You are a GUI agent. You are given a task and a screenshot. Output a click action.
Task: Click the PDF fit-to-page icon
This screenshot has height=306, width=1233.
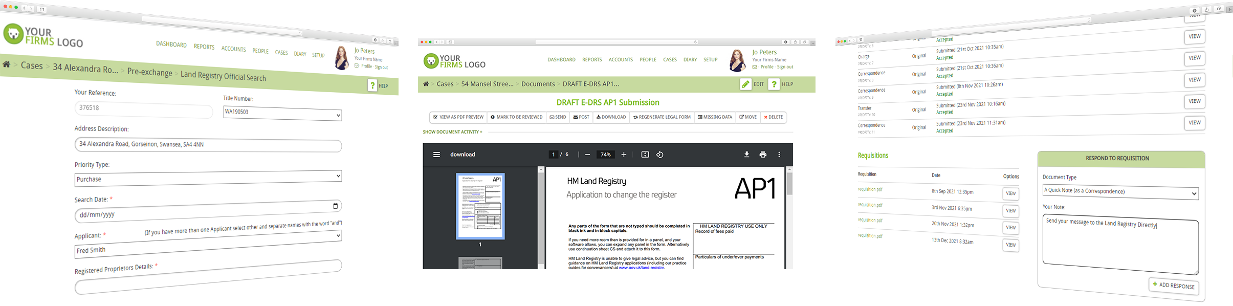[645, 155]
